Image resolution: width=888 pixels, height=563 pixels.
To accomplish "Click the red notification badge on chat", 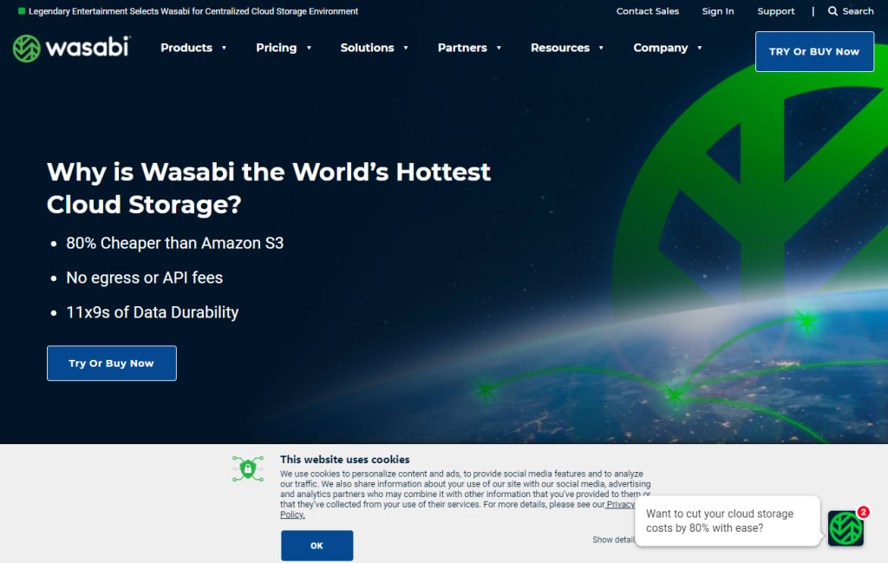I will pos(863,512).
